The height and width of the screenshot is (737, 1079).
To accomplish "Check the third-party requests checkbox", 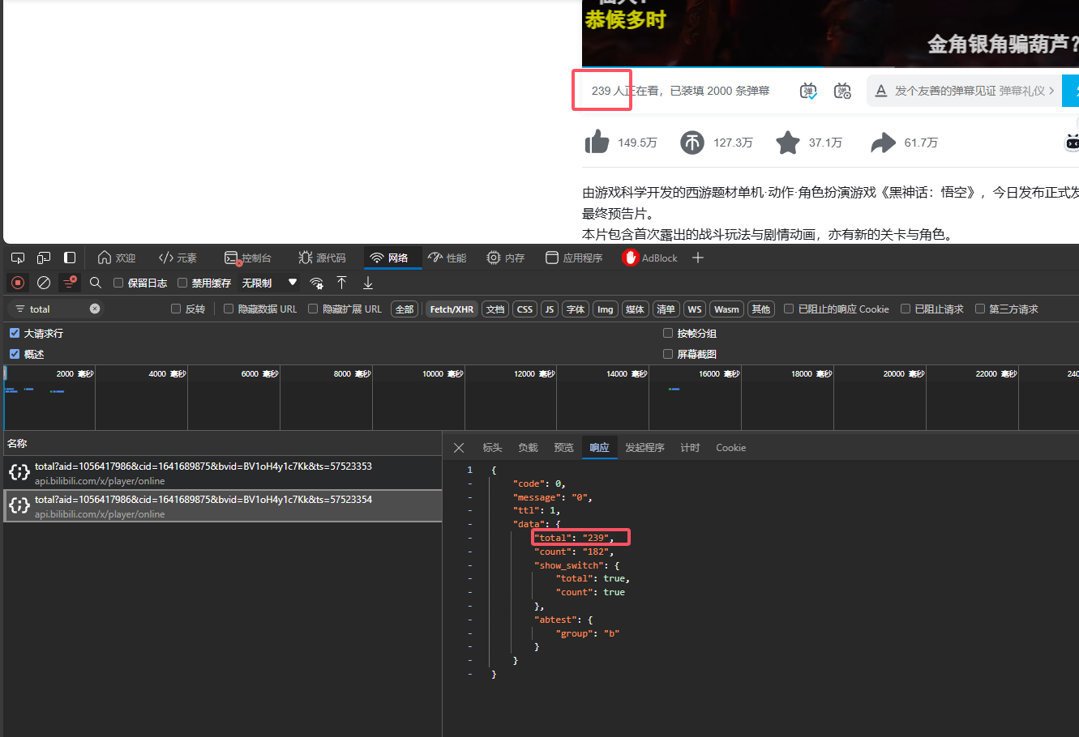I will tap(980, 309).
